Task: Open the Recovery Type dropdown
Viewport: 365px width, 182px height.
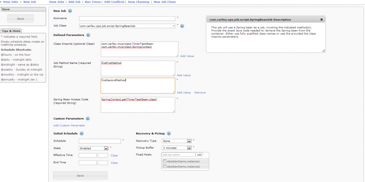Action: [x=177, y=141]
